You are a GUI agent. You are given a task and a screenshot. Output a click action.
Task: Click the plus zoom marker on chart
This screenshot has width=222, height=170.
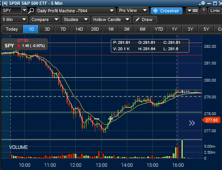click(110, 119)
